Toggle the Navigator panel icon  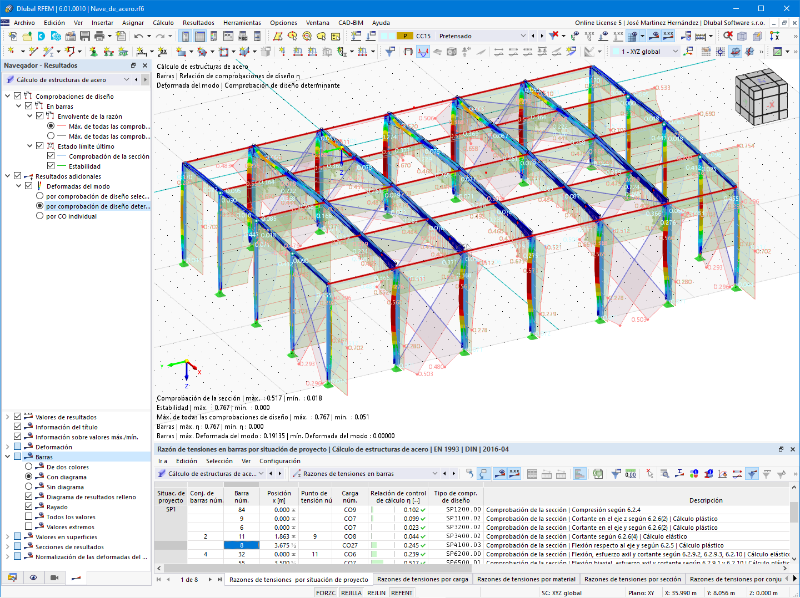pyautogui.click(x=186, y=36)
